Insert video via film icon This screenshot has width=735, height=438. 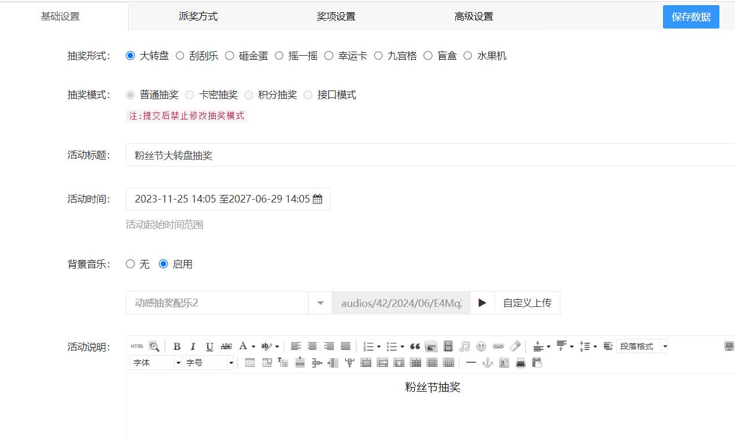tap(448, 346)
